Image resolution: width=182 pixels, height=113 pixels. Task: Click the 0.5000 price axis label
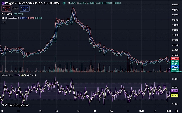[x=175, y=30]
